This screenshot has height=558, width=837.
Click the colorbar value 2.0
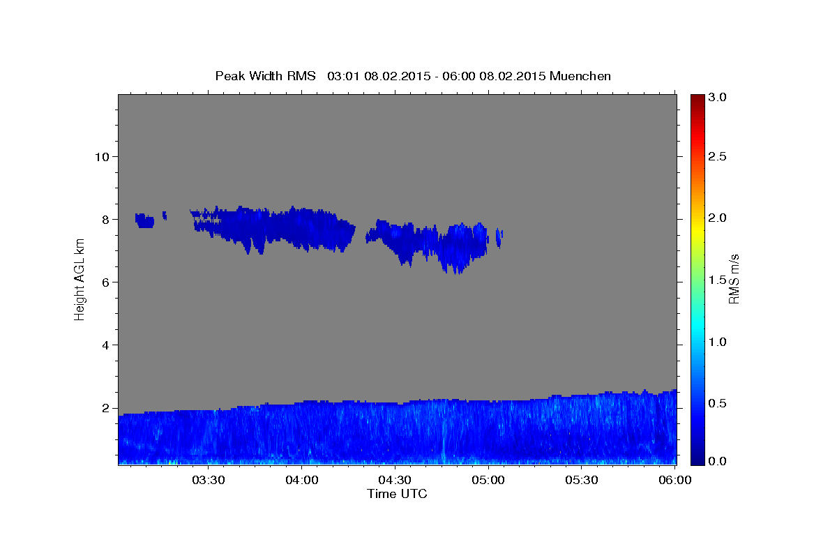tap(717, 218)
